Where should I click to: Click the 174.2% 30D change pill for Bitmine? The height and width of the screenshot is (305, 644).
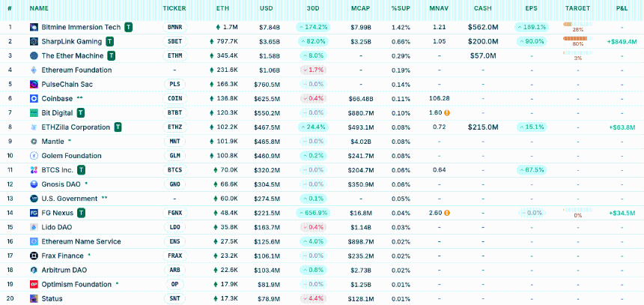pyautogui.click(x=313, y=27)
